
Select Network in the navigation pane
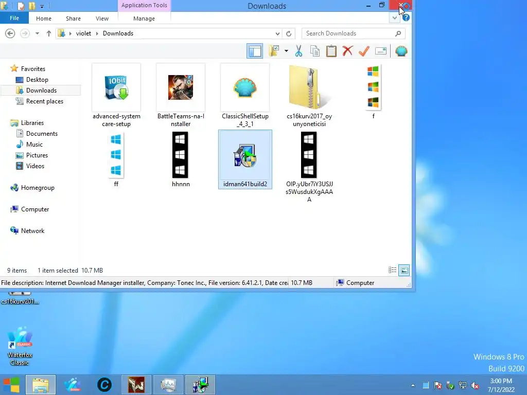click(32, 231)
